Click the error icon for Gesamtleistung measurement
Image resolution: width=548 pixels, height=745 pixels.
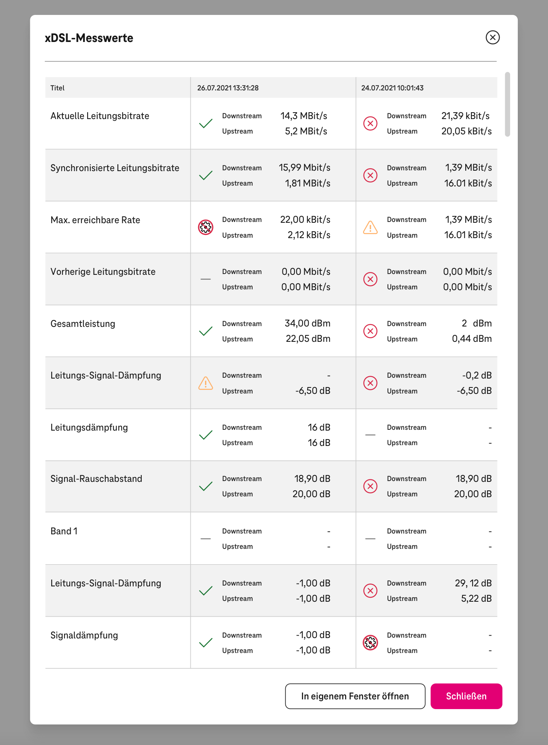coord(370,331)
